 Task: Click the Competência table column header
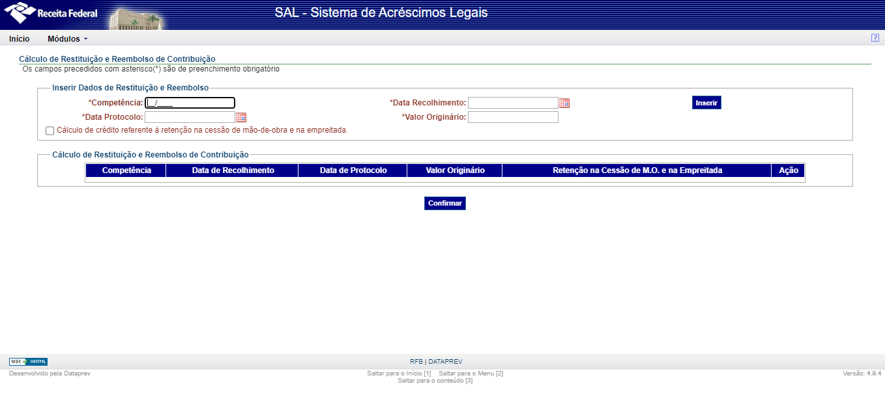126,170
